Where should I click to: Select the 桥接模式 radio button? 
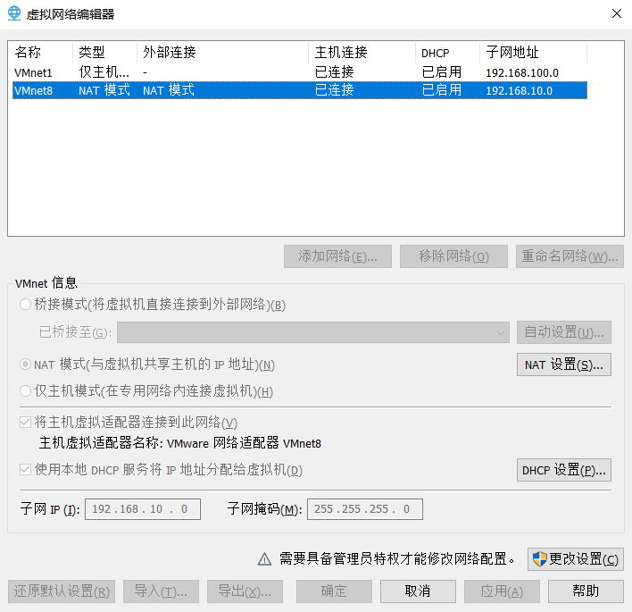(x=25, y=305)
